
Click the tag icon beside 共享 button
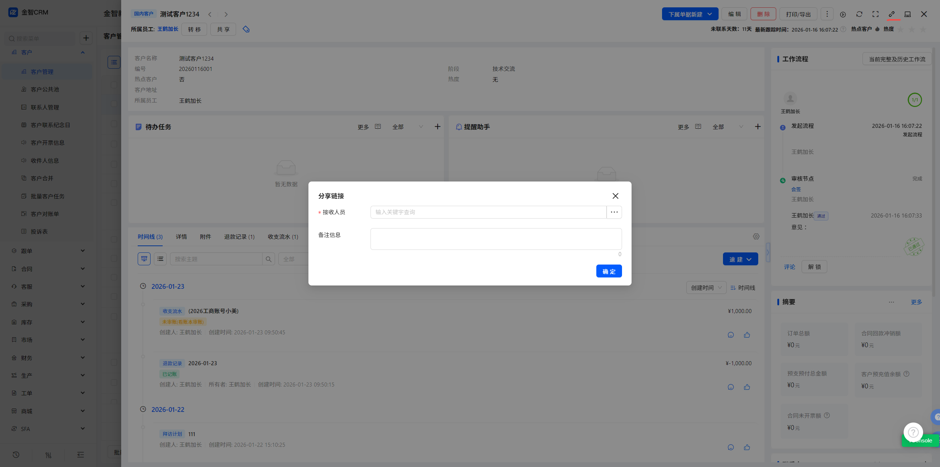246,29
